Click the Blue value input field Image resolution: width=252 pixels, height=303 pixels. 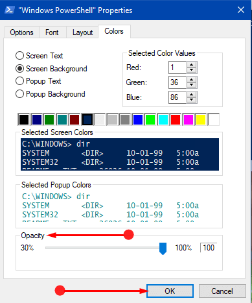(x=178, y=97)
